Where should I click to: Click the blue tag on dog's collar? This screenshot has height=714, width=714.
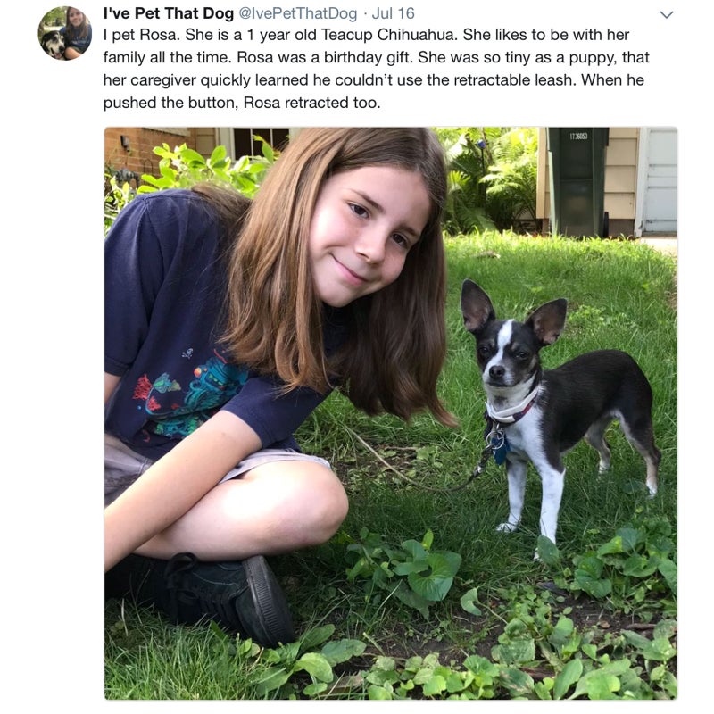(500, 452)
